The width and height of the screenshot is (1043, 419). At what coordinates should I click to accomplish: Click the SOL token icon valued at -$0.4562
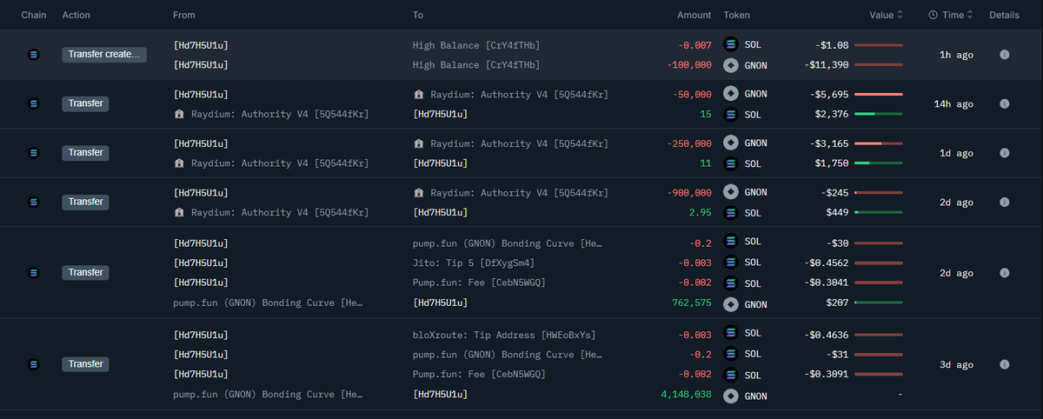(731, 263)
